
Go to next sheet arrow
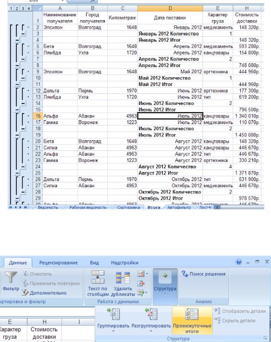(x=21, y=207)
